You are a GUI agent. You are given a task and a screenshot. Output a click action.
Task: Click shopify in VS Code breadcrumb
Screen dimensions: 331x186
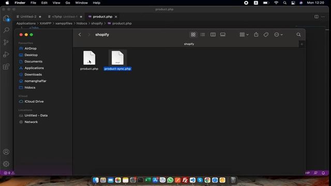tap(97, 23)
